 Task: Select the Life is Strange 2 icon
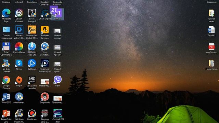32,15
